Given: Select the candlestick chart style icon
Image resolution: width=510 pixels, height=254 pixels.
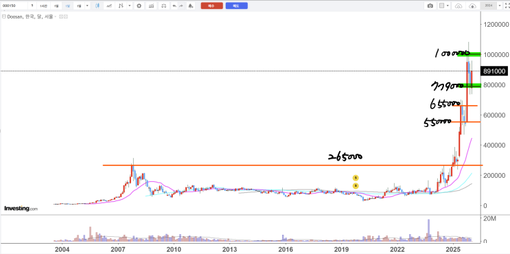Looking at the screenshot, I should pyautogui.click(x=97, y=6).
